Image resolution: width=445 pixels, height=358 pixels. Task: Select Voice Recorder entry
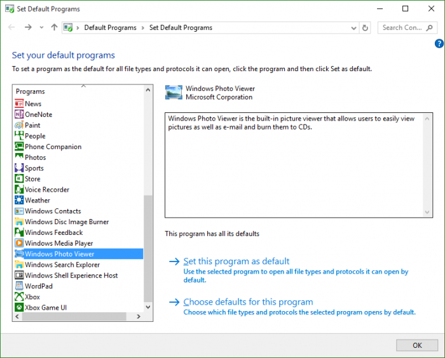pos(47,189)
